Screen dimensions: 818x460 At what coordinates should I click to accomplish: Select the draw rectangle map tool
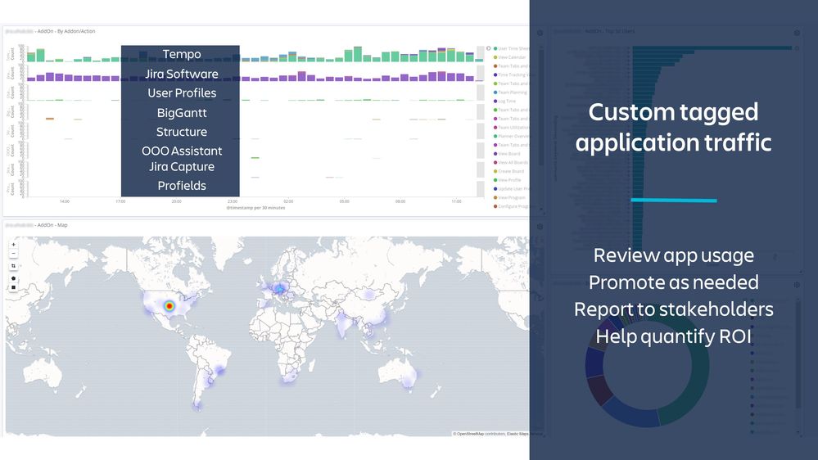click(14, 287)
